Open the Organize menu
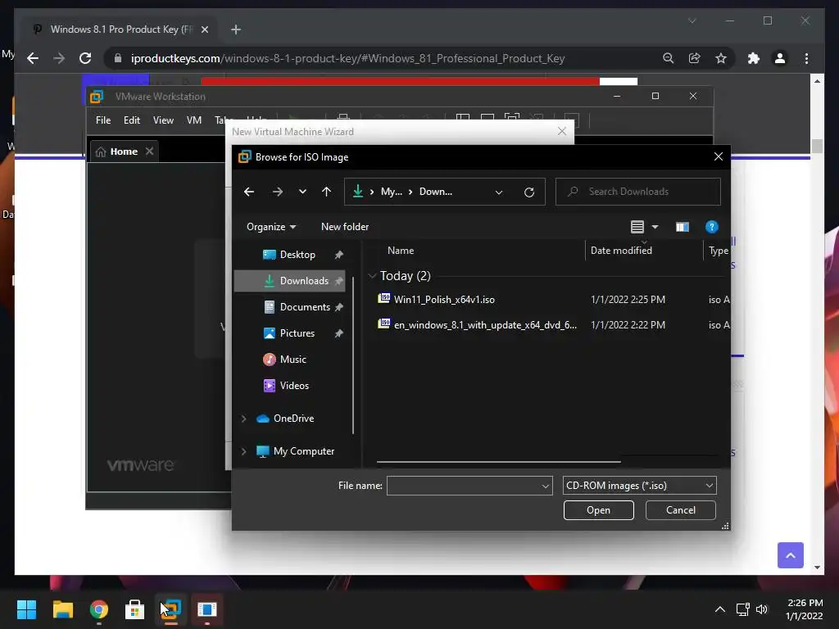 pyautogui.click(x=270, y=227)
